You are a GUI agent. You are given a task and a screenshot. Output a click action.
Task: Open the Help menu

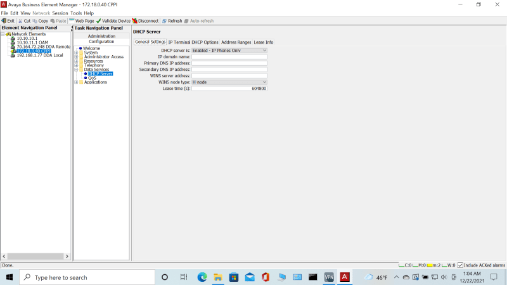[89, 13]
